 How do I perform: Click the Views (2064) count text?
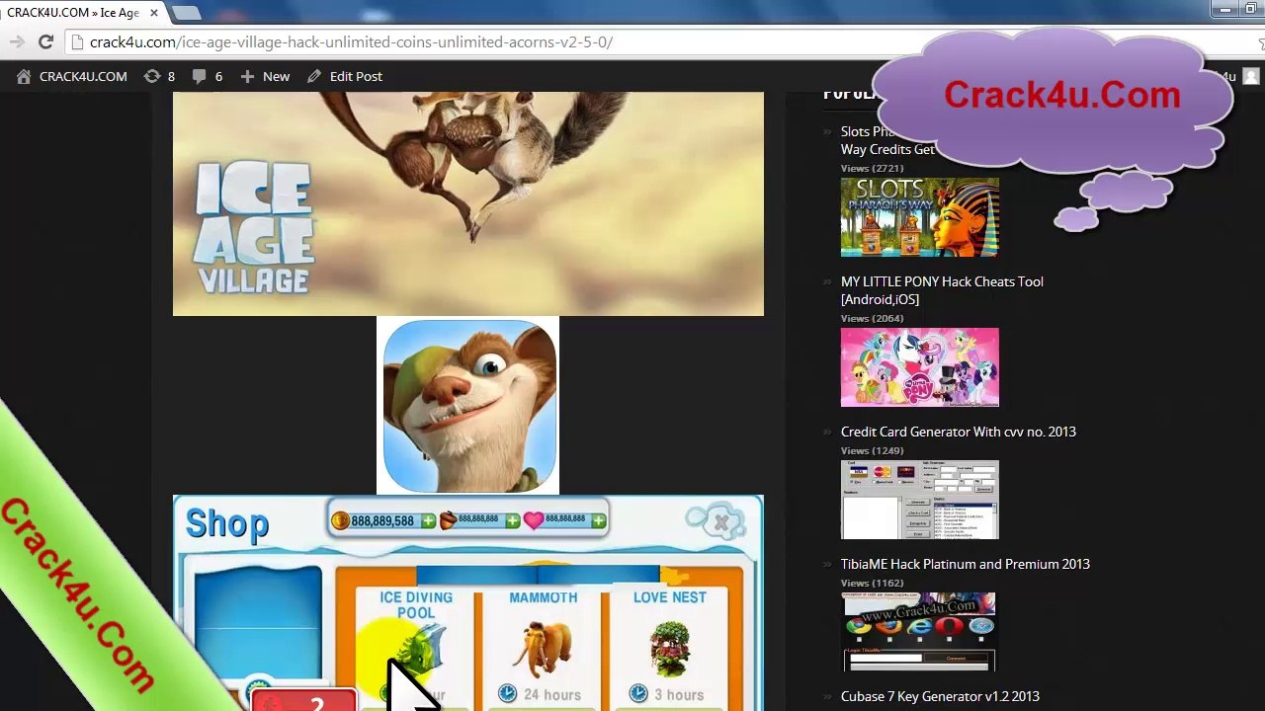[x=872, y=318]
